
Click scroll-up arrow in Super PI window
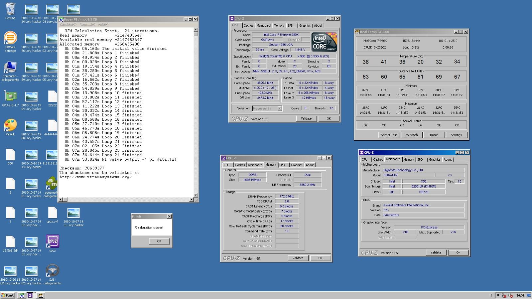196,30
